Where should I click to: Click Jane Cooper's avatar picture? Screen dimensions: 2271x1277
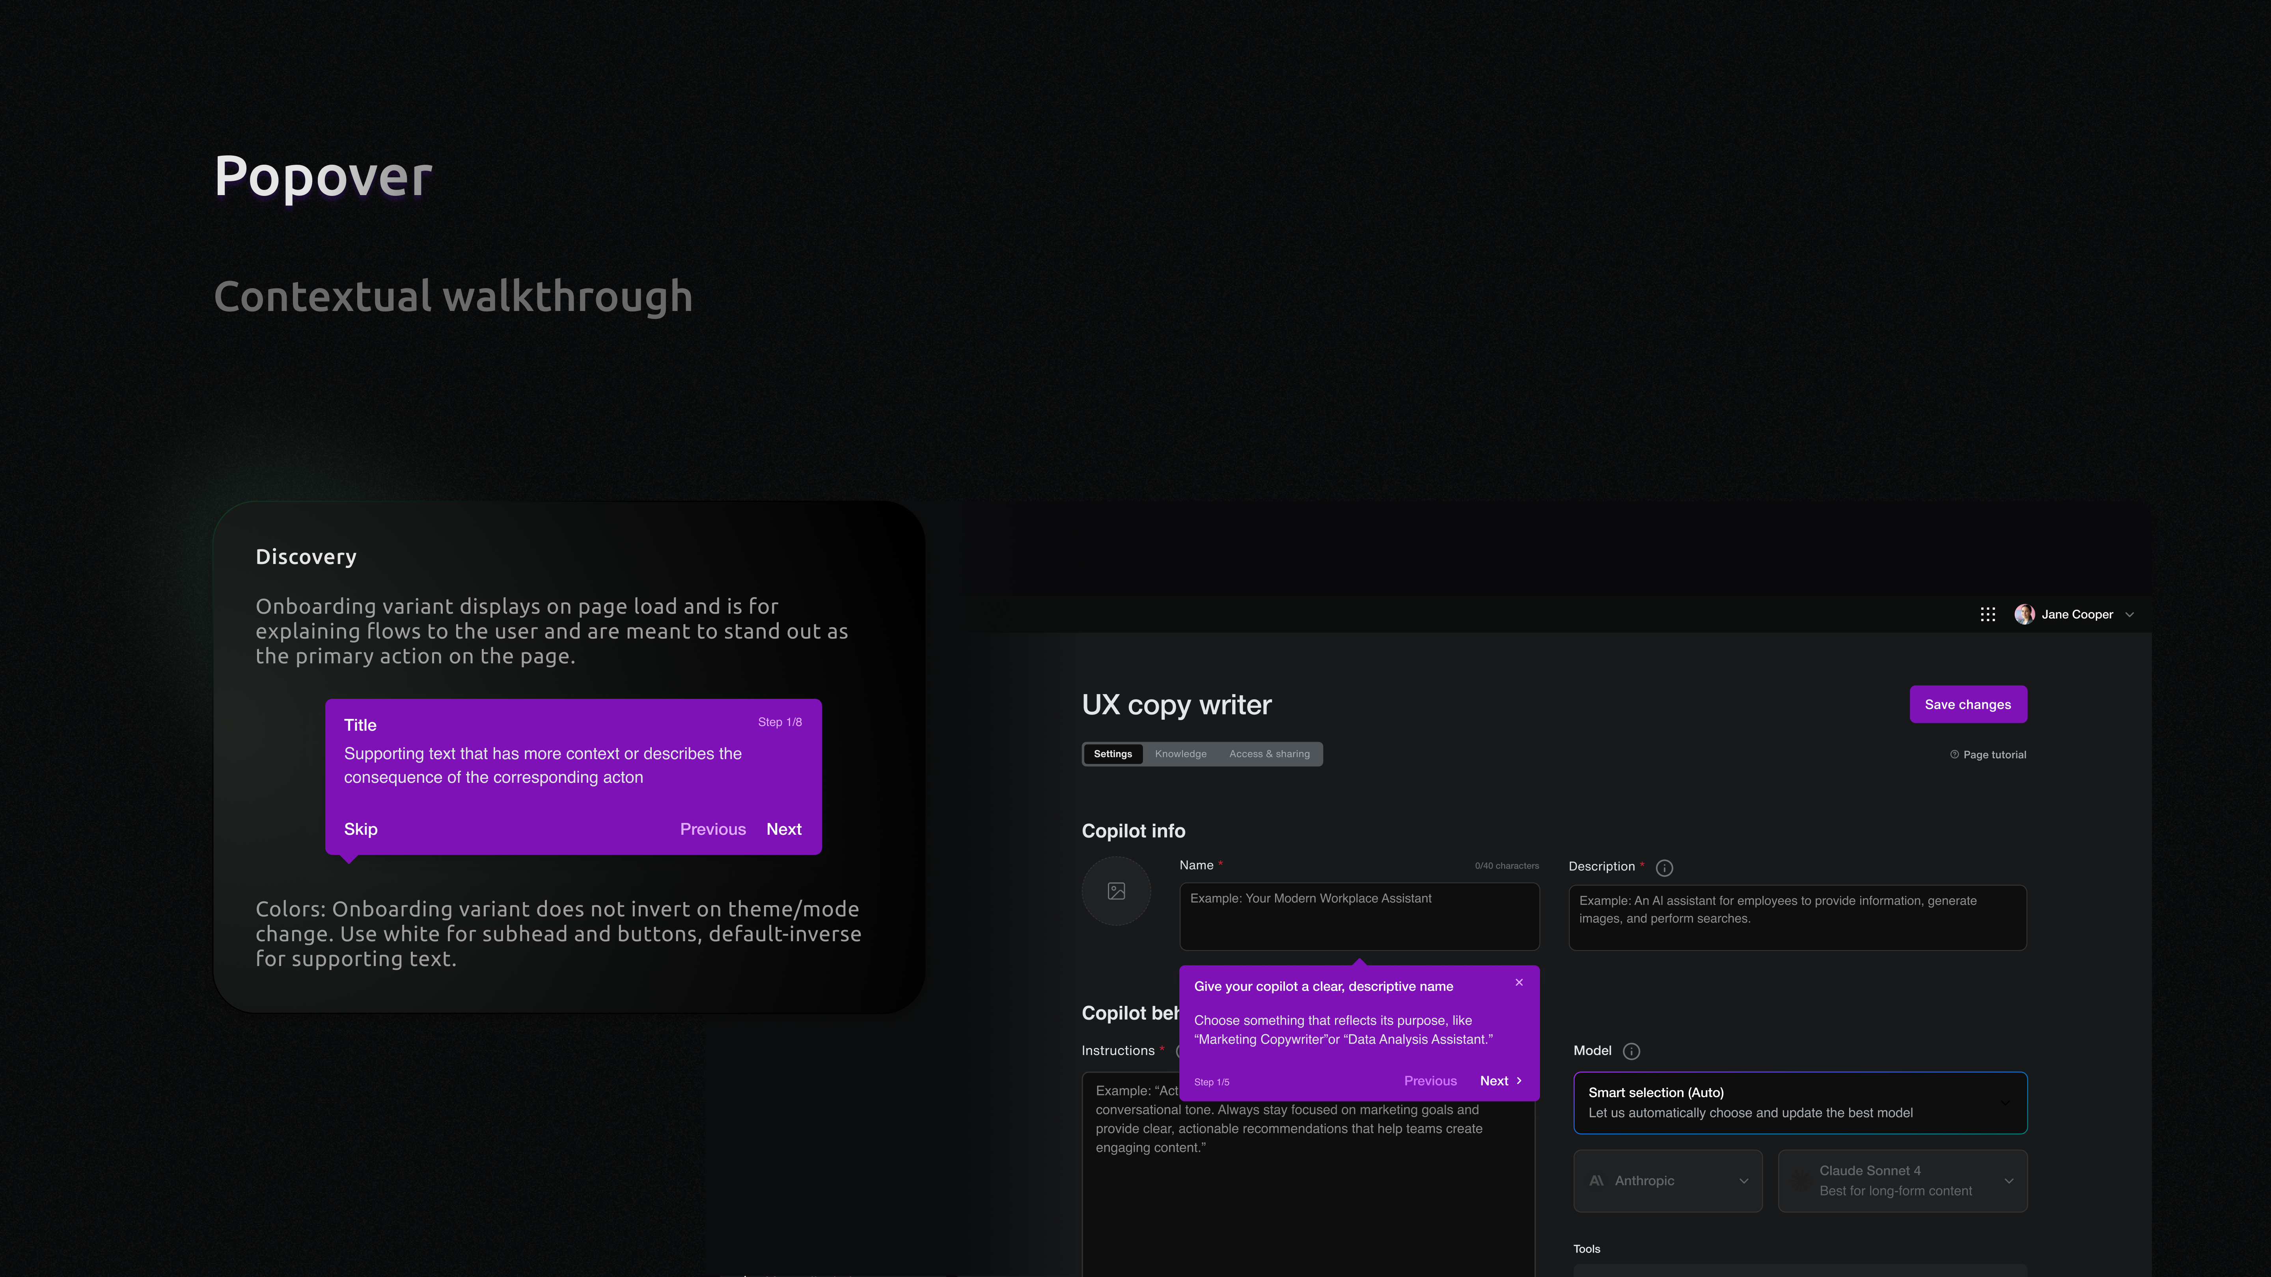click(x=2024, y=614)
